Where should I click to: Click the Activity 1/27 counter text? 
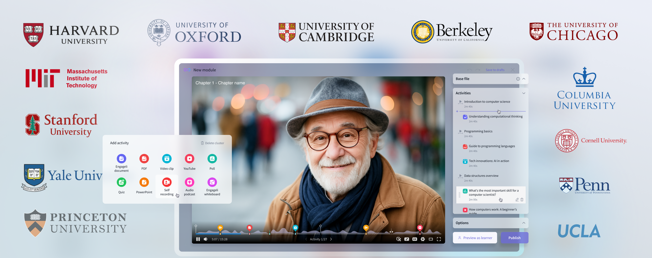coord(318,239)
